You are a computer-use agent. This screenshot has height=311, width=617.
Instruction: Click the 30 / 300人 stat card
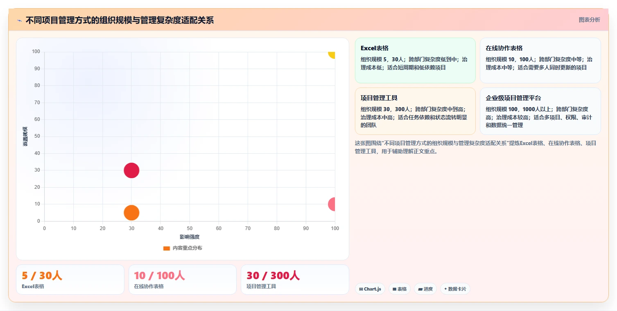pyautogui.click(x=295, y=280)
